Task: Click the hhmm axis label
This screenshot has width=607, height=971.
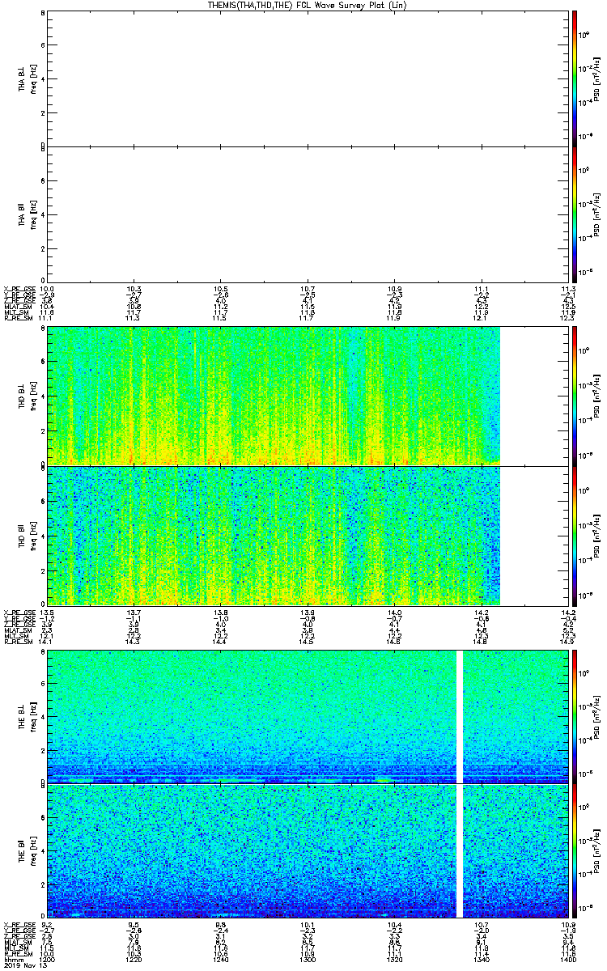Action: [14, 958]
